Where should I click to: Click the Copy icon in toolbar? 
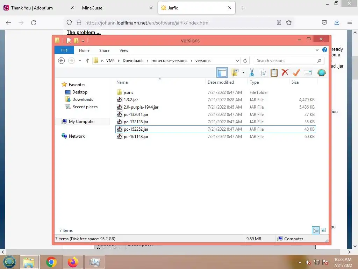point(263,73)
